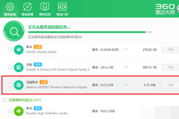Open the 硬件信息 monitor icon
Image resolution: width=179 pixels, height=119 pixels.
(45, 7)
